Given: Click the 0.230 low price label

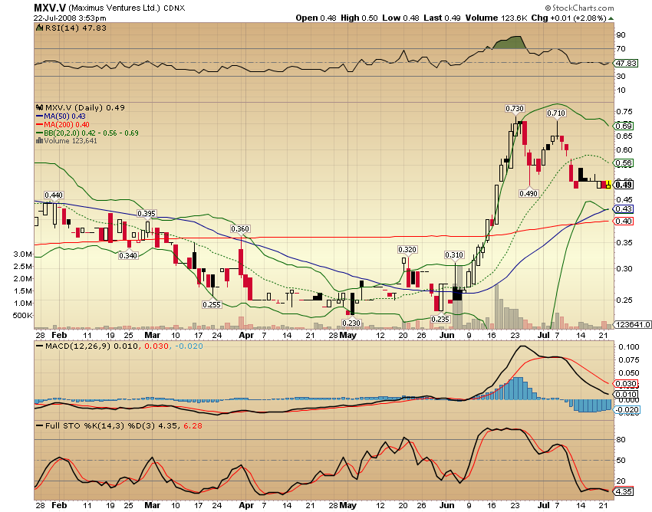Looking at the screenshot, I should pyautogui.click(x=351, y=323).
